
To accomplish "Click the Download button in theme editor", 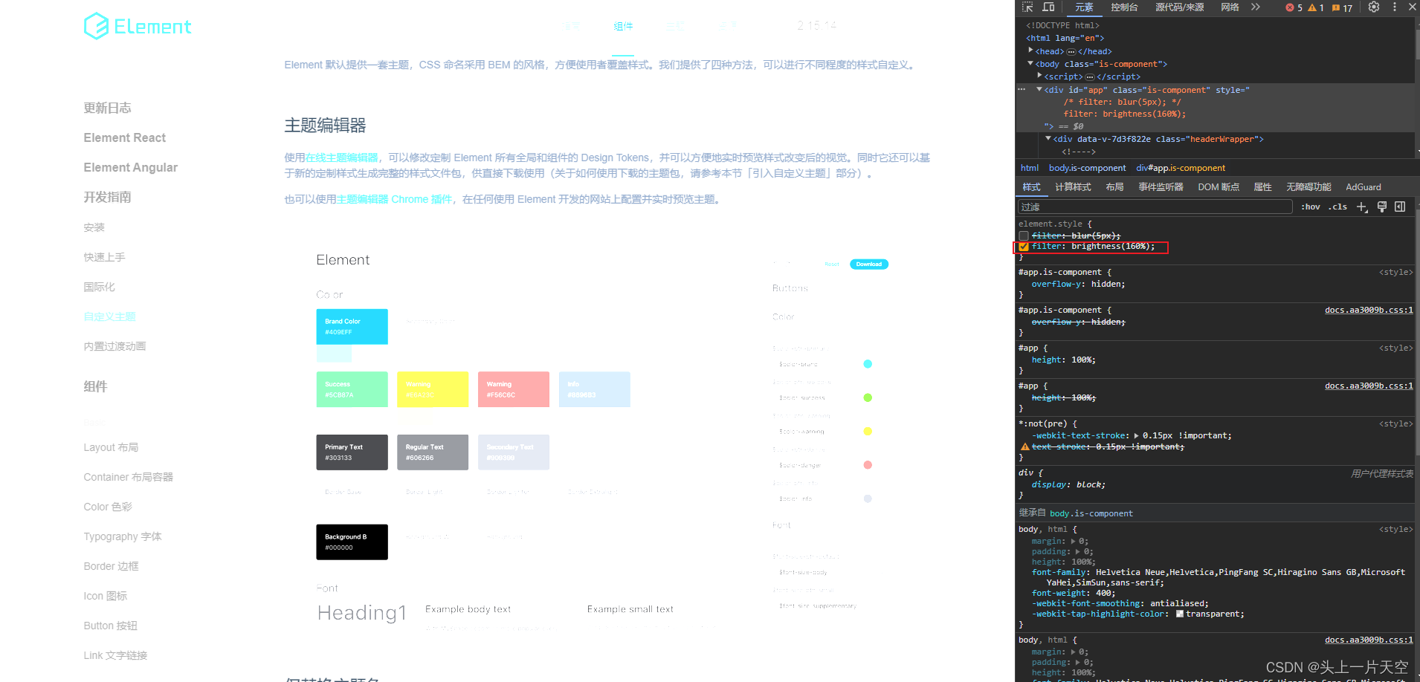I will pyautogui.click(x=868, y=264).
